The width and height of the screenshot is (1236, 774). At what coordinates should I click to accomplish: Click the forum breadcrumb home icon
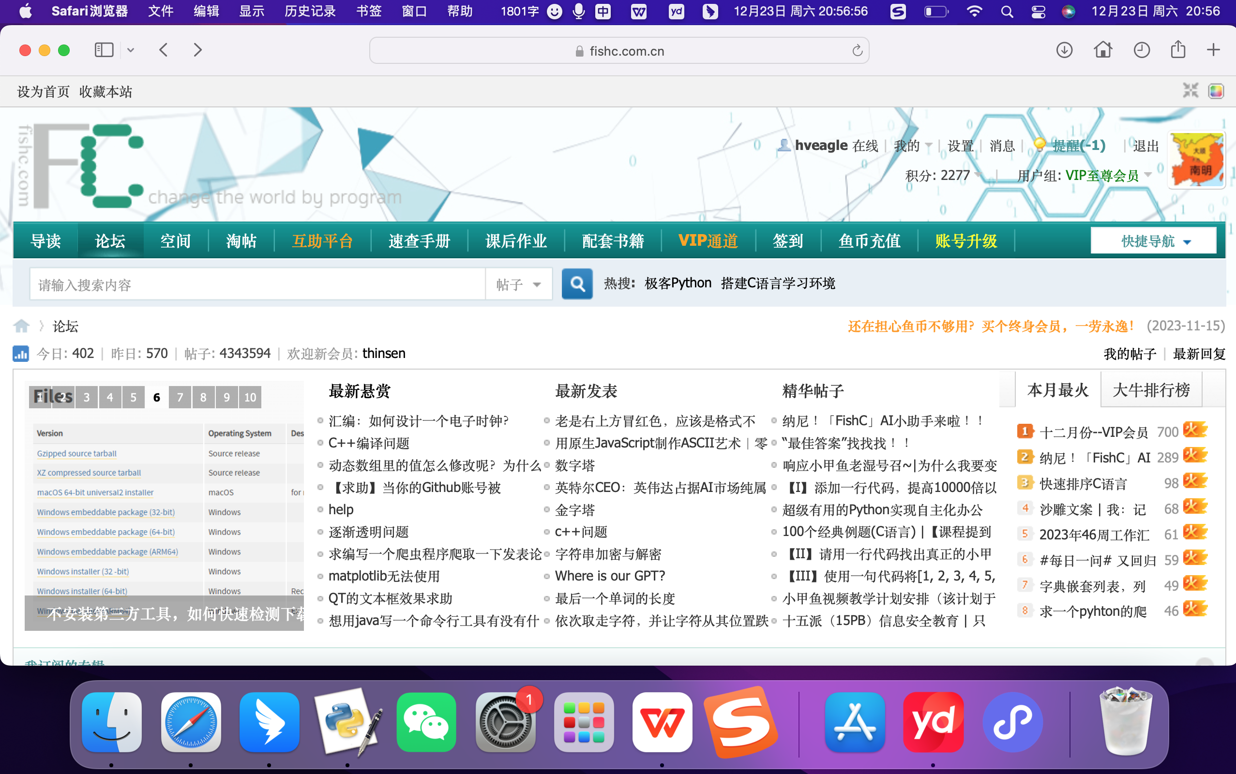click(21, 326)
